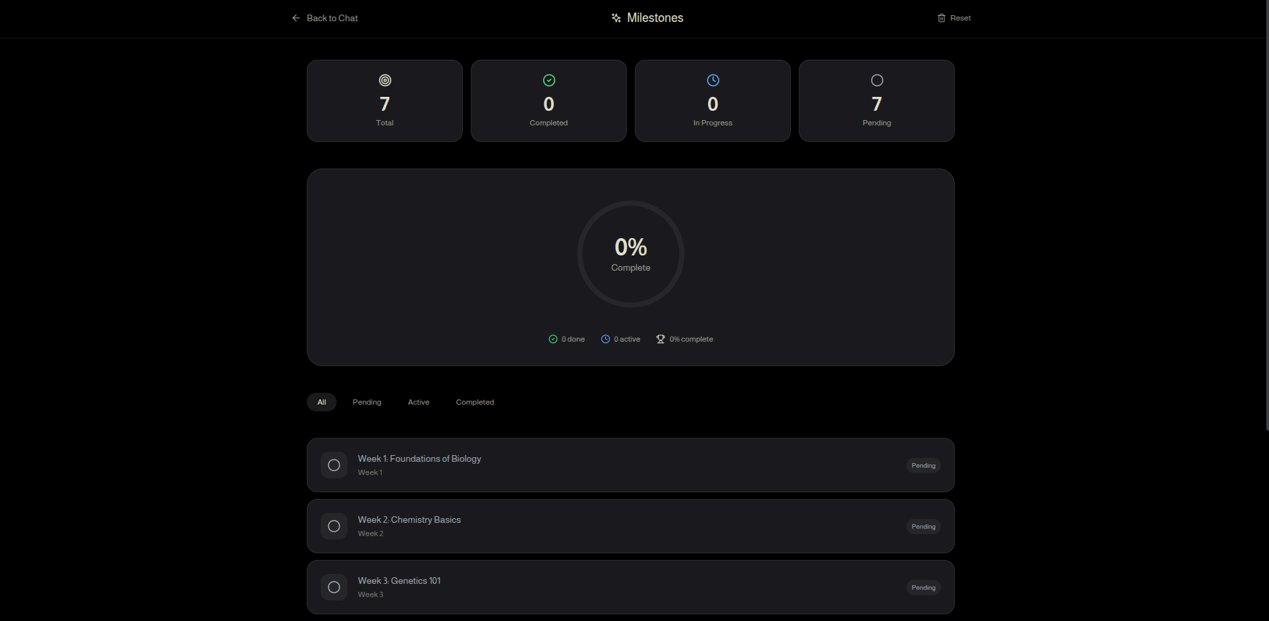Click the '0' count above In Progress
1269x621 pixels.
[x=713, y=104]
